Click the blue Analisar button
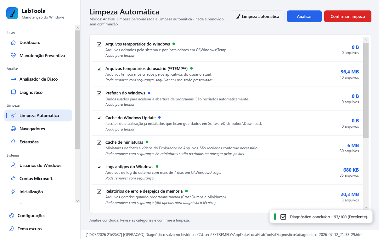 click(304, 16)
